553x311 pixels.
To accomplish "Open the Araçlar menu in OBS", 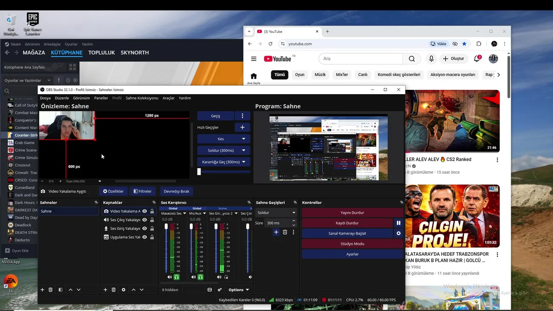I will [x=168, y=98].
